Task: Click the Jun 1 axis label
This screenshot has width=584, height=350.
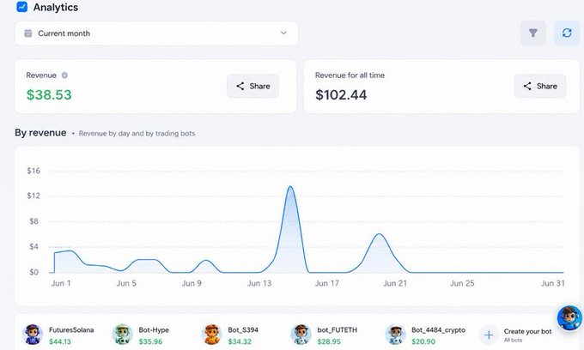Action: pyautogui.click(x=61, y=283)
